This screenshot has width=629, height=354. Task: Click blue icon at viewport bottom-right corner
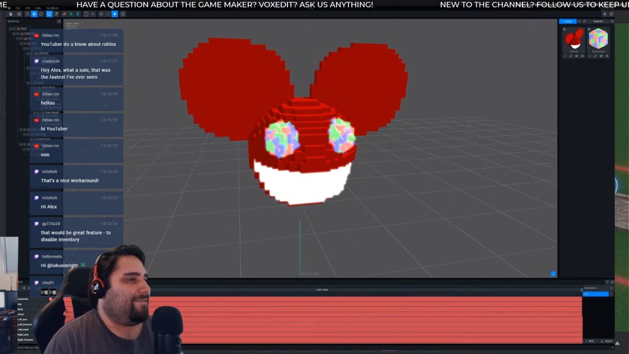coord(553,274)
